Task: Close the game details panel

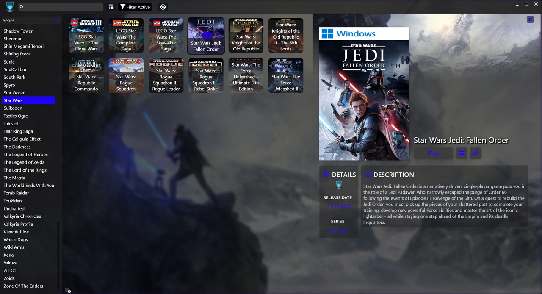Action: [x=530, y=19]
